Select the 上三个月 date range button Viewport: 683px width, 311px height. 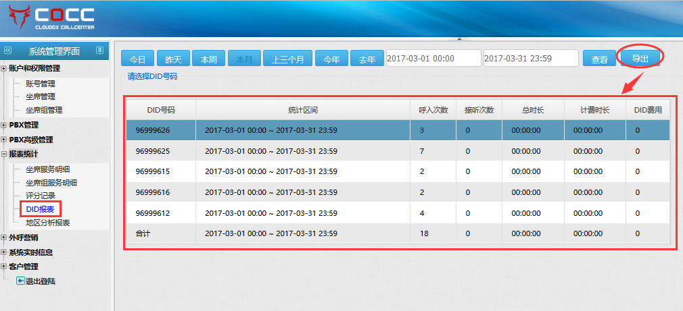click(288, 59)
